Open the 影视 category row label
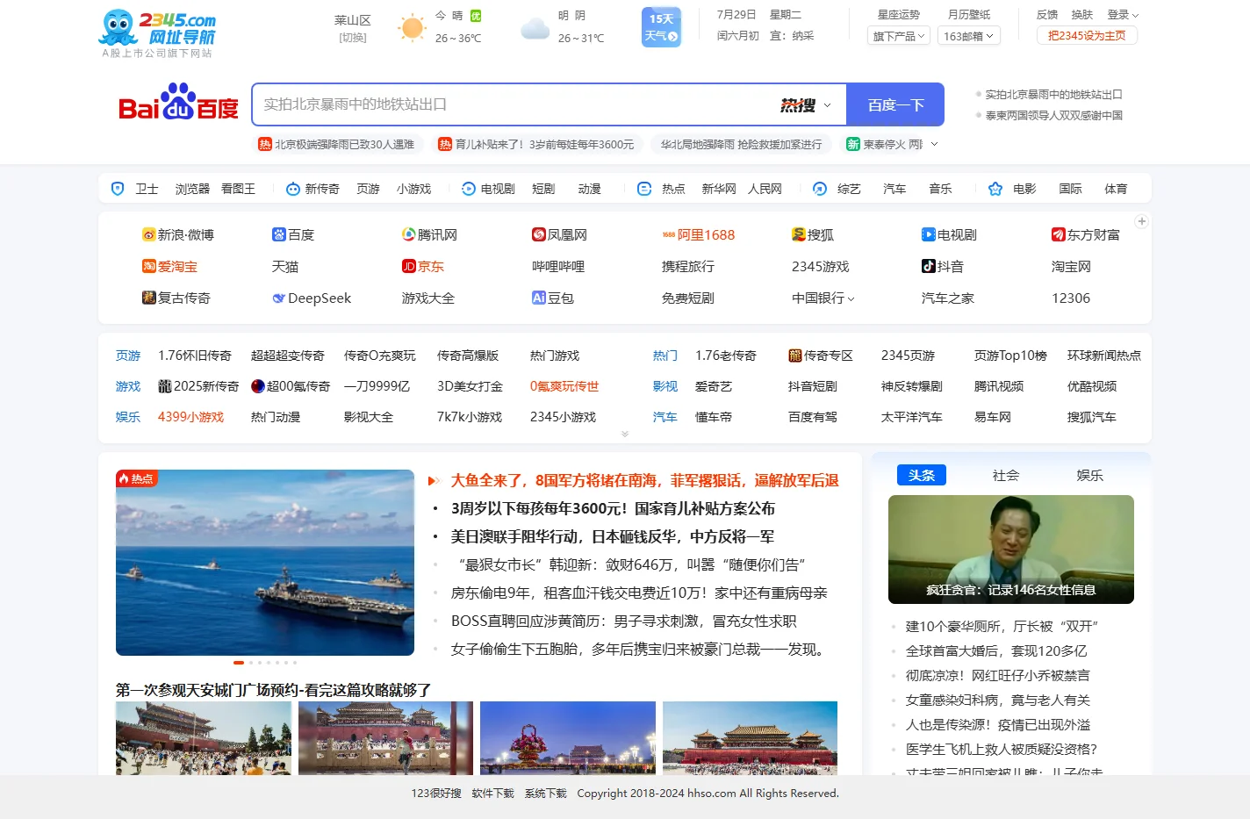Viewport: 1250px width, 819px height. [665, 386]
